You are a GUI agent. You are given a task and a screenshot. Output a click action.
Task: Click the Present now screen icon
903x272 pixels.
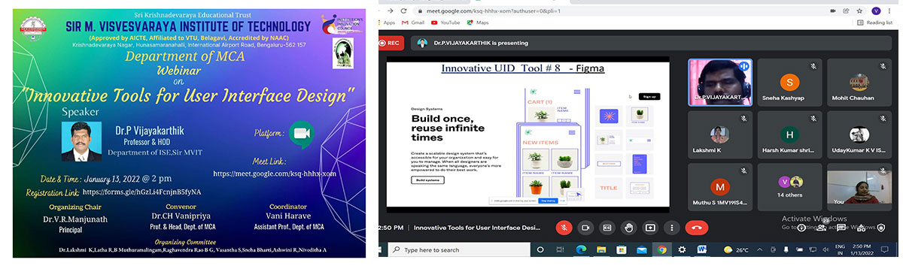(x=650, y=227)
